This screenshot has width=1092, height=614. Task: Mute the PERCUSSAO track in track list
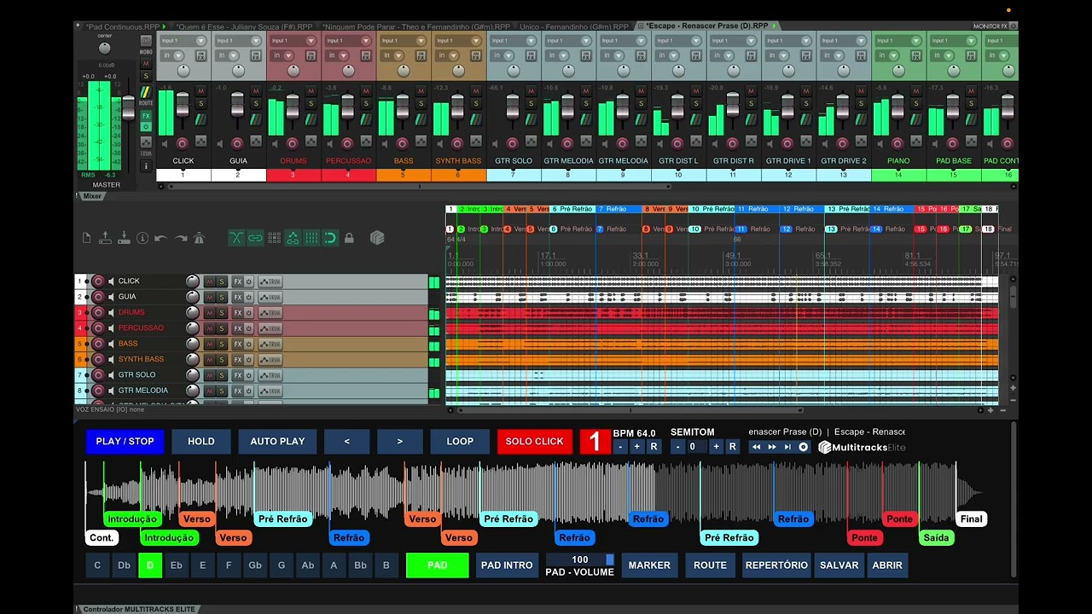[209, 328]
